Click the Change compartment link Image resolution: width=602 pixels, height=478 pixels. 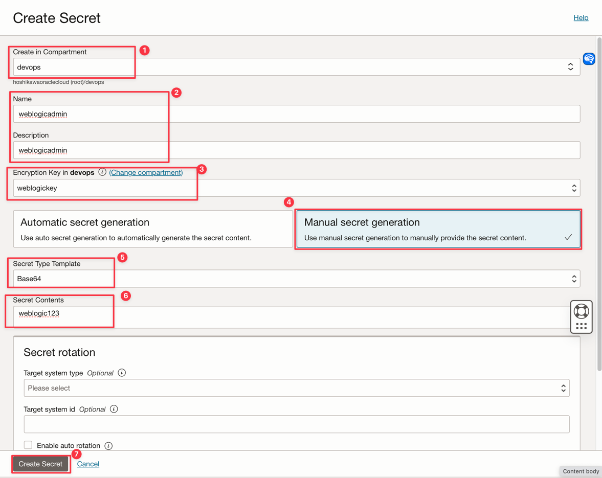coord(146,172)
